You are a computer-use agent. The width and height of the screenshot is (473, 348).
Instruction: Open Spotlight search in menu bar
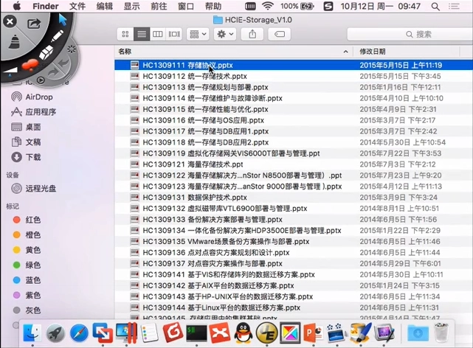pyautogui.click(x=435, y=7)
